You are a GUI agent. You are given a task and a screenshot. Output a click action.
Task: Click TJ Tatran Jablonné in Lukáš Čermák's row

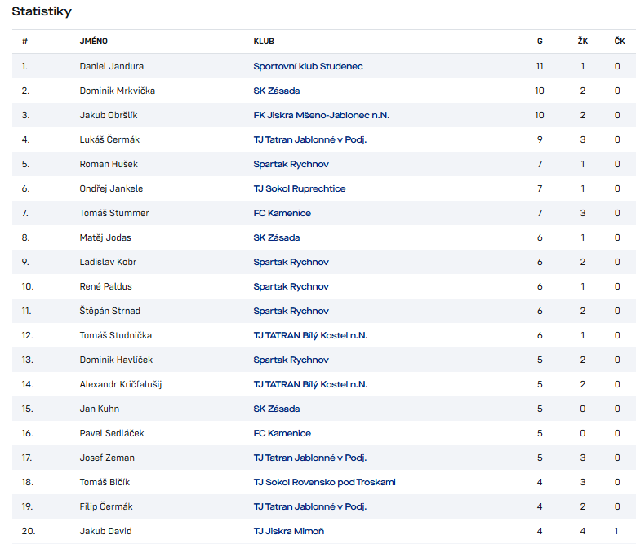click(309, 139)
